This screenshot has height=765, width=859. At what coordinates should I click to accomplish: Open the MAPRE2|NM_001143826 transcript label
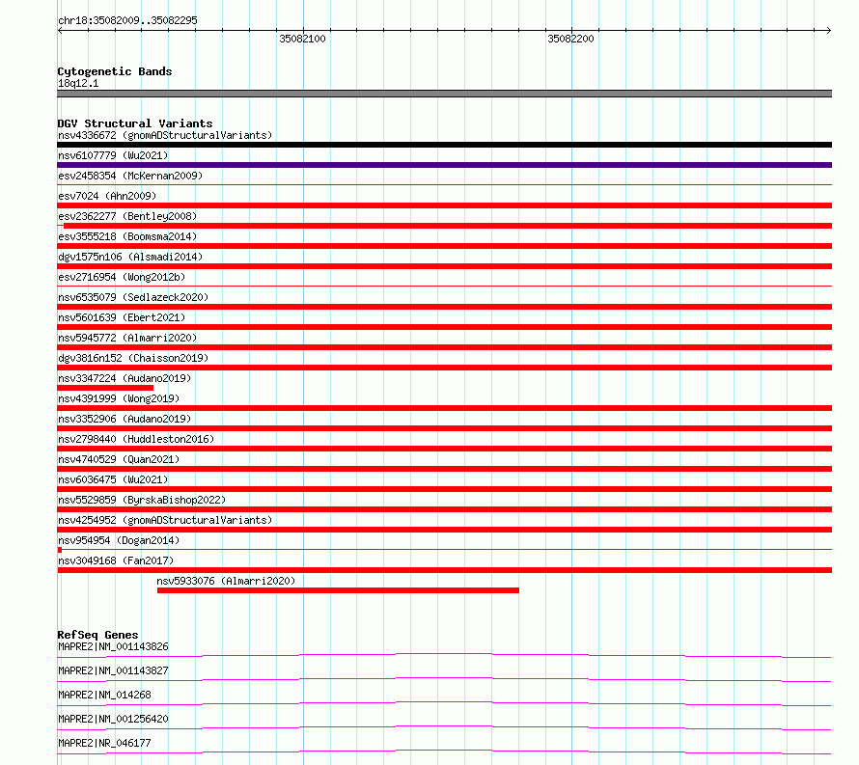(113, 646)
